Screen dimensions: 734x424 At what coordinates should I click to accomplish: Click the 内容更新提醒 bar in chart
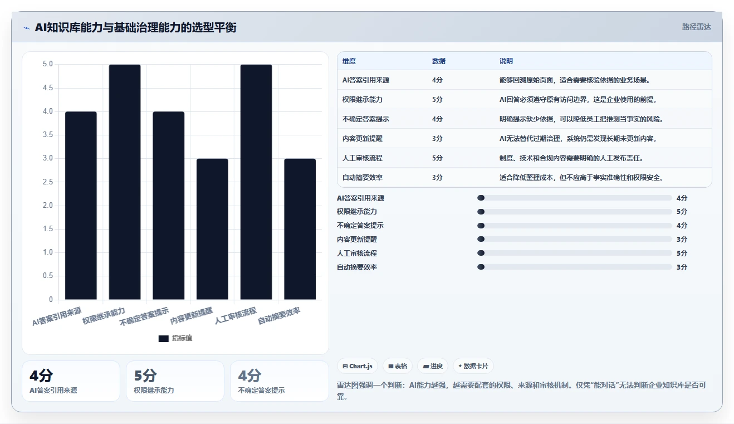click(x=212, y=229)
